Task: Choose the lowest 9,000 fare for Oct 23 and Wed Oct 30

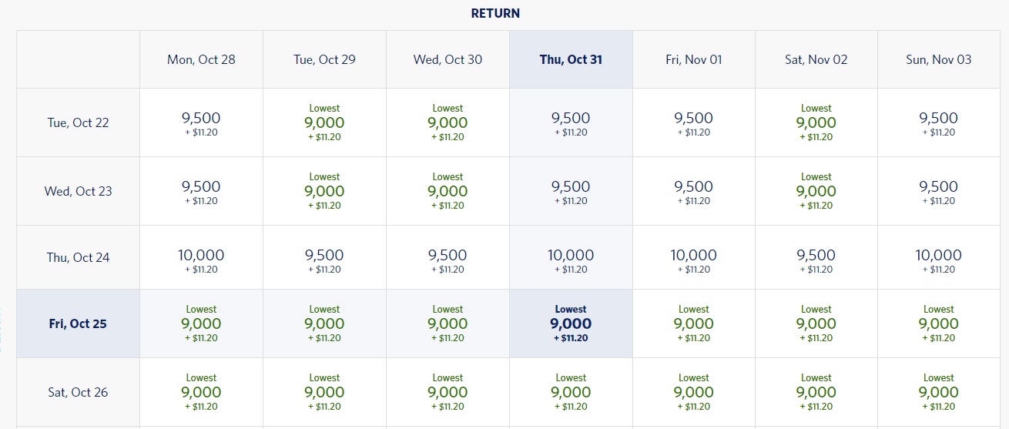Action: click(448, 191)
